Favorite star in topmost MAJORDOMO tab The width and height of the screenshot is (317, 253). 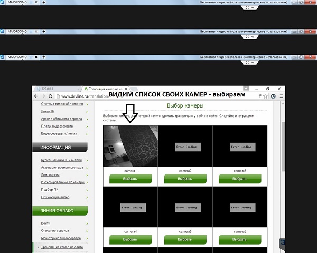point(31,2)
